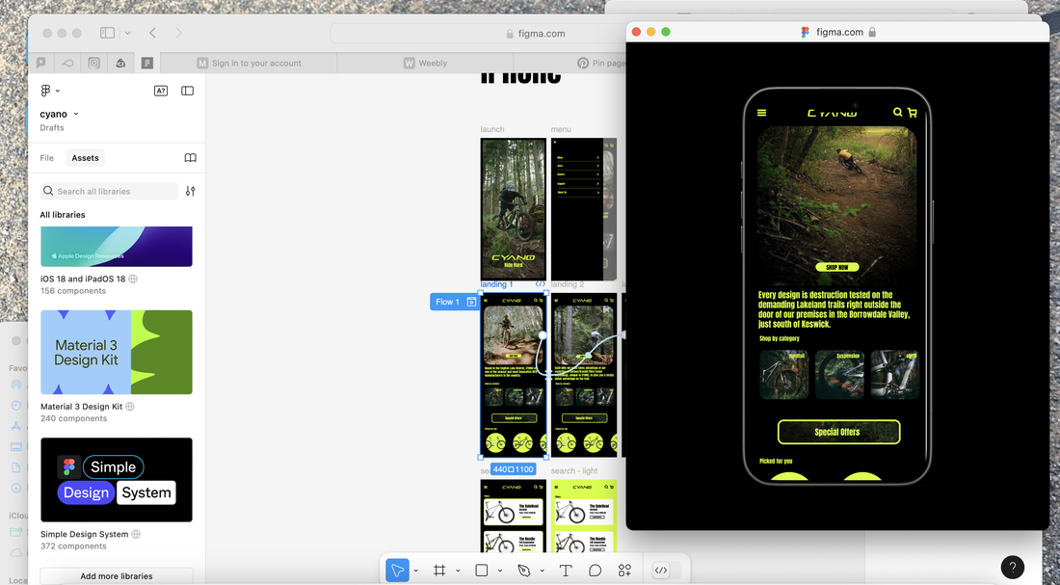This screenshot has height=585, width=1060.
Task: Open Figma help question mark button
Action: (1012, 568)
